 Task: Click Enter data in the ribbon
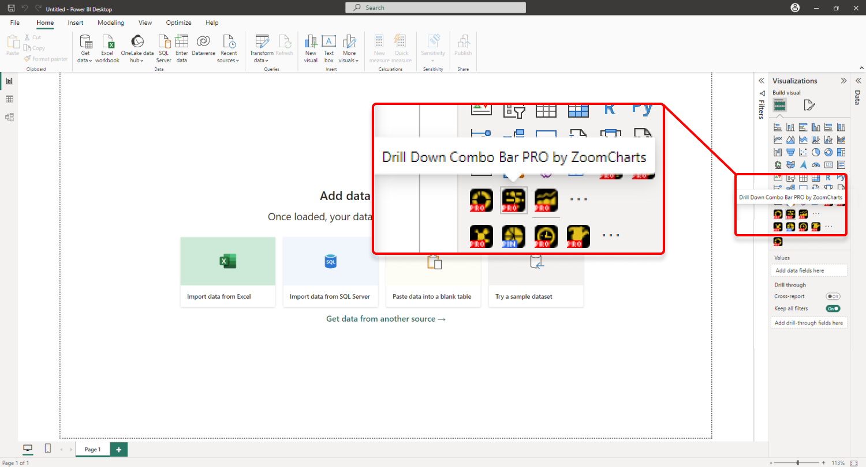coord(182,48)
